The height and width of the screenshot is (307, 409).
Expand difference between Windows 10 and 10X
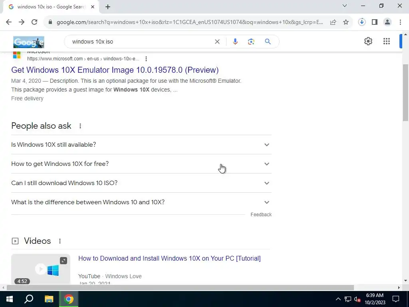click(141, 202)
